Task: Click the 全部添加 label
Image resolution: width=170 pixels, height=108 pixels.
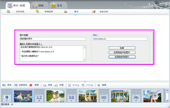Action: pyautogui.click(x=23, y=85)
